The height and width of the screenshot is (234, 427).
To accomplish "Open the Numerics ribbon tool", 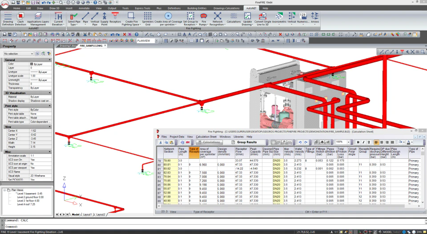I will [303, 18].
